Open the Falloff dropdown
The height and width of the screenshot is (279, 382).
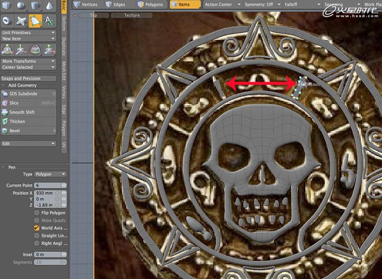click(302, 4)
